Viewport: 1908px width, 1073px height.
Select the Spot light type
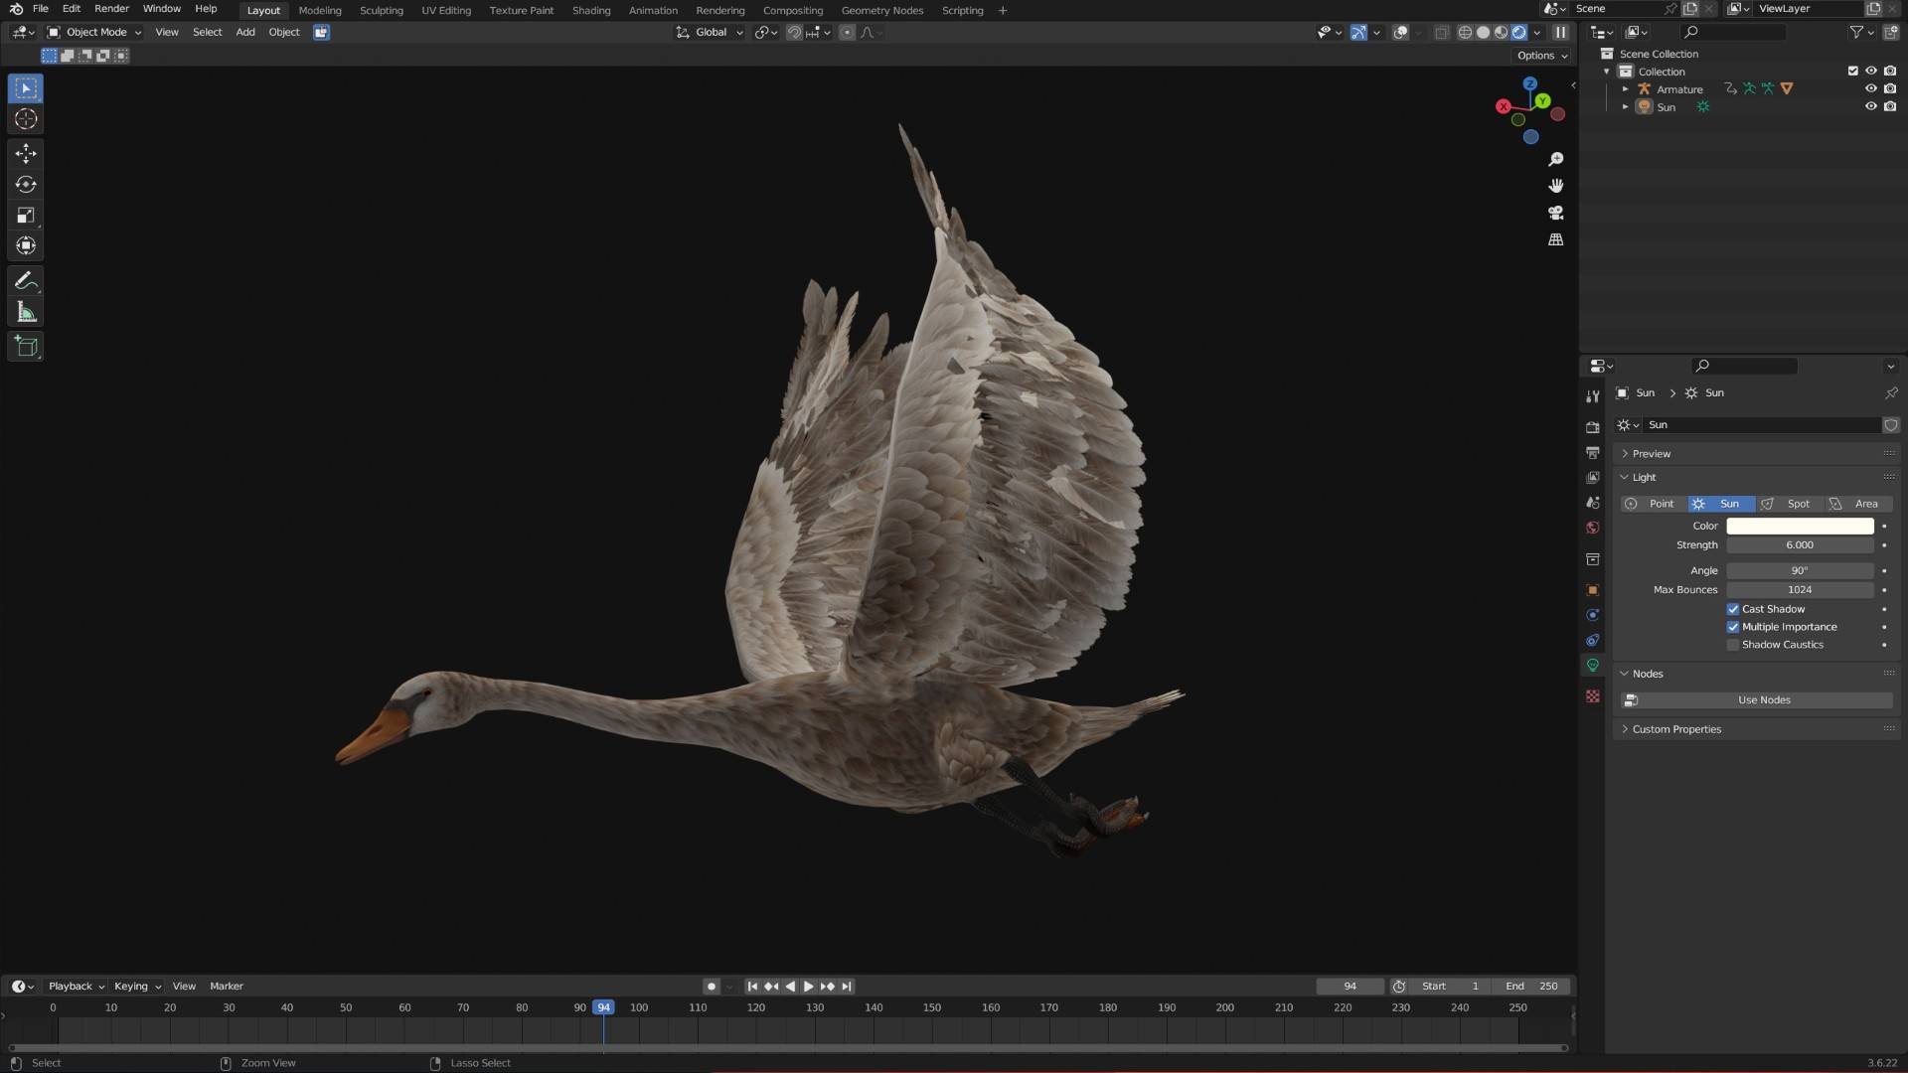click(x=1790, y=504)
